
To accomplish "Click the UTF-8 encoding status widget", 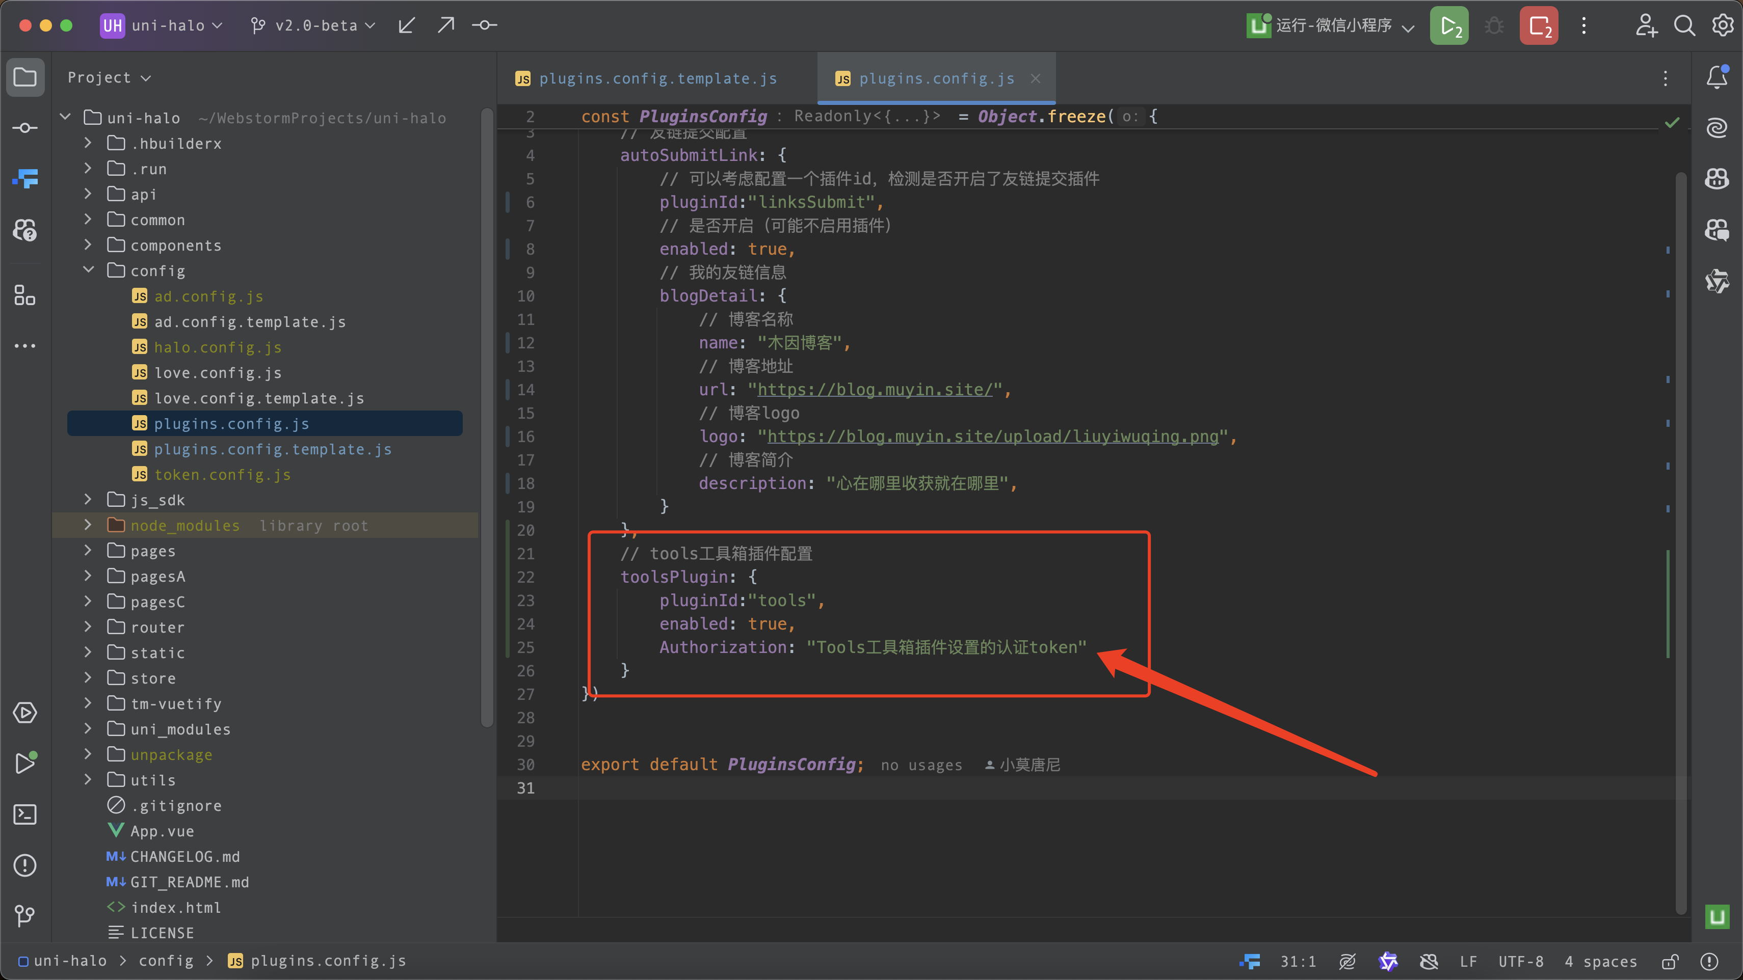I will pyautogui.click(x=1520, y=961).
